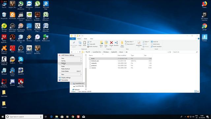This screenshot has height=119, width=211.
Task: Choose Undo Delete in context menu
Action: pyautogui.click(x=70, y=71)
